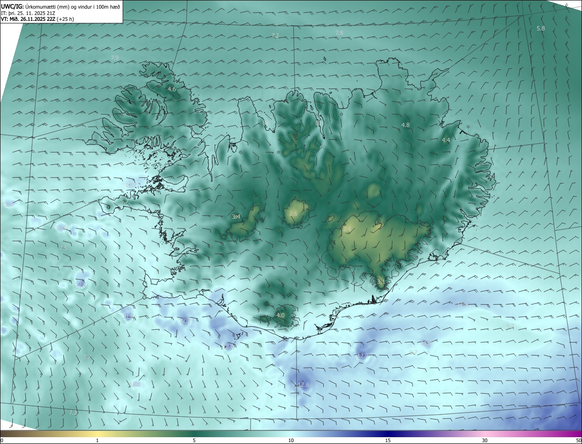The width and height of the screenshot is (582, 444).
Task: Click the 9.7 value label in the southeast sea
Action: tap(413, 352)
